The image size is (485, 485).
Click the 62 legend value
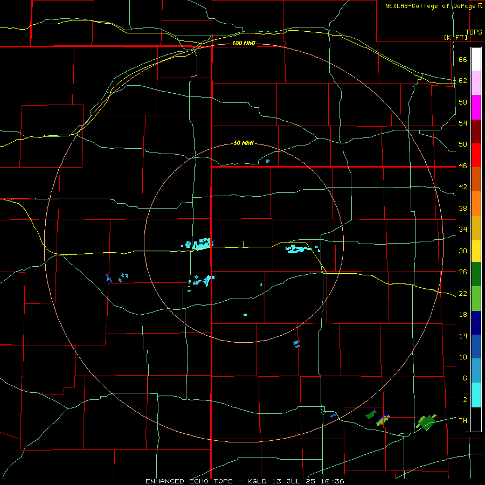(463, 81)
